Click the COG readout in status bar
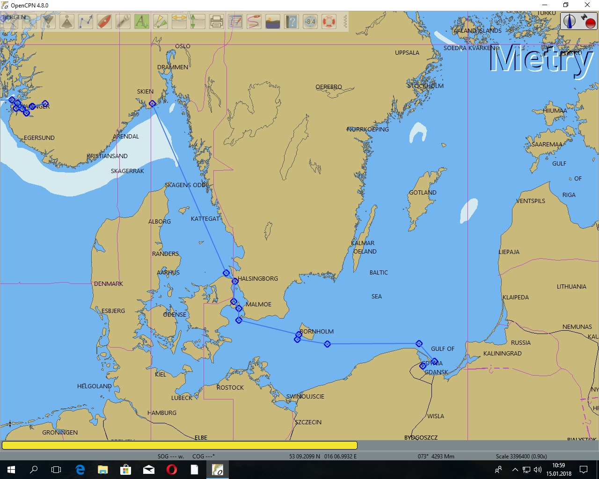 (x=204, y=456)
